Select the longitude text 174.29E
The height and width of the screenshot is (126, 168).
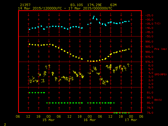click(x=94, y=5)
